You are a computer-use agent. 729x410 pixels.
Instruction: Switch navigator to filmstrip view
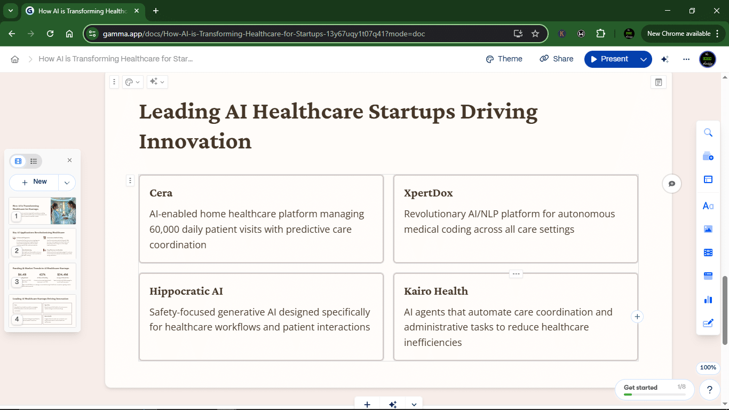18,161
